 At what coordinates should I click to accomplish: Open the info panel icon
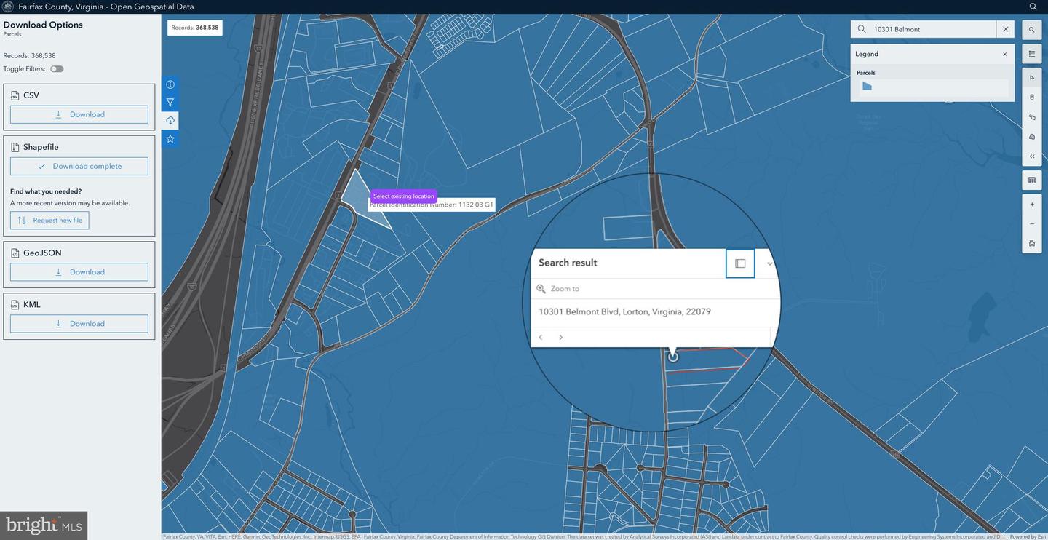(x=170, y=84)
